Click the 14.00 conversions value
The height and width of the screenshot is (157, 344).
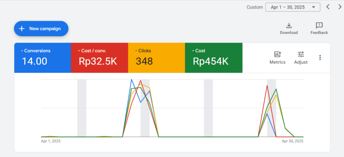point(35,61)
